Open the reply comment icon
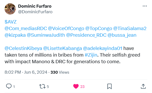This screenshot has height=93, width=152. (9, 86)
